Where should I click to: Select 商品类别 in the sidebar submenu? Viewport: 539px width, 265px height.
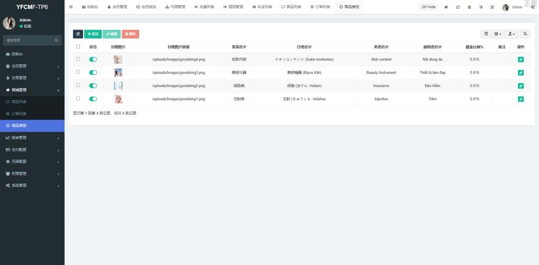pyautogui.click(x=32, y=125)
